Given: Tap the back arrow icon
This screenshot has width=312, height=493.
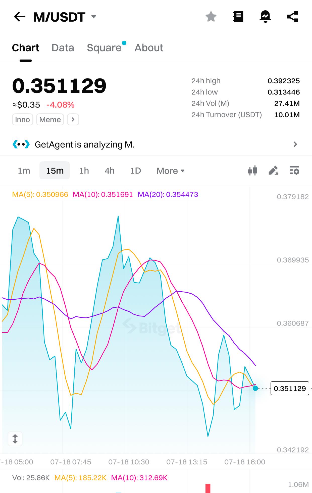Looking at the screenshot, I should pyautogui.click(x=20, y=17).
